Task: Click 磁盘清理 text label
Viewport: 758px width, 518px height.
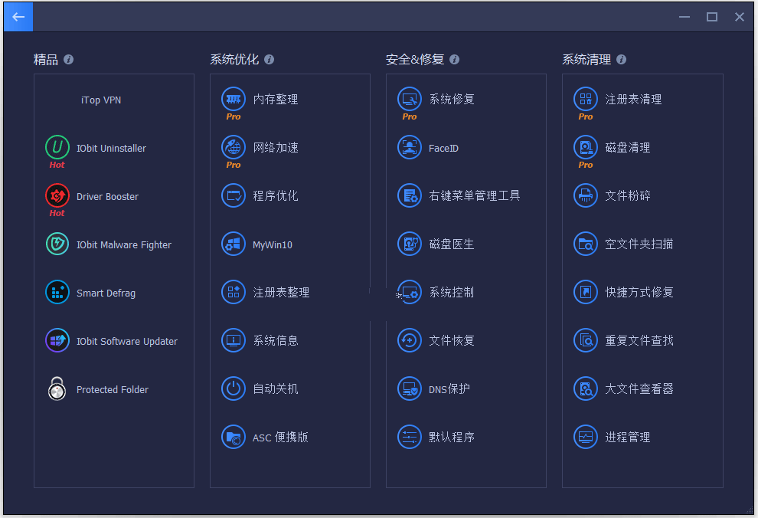Action: (x=628, y=148)
